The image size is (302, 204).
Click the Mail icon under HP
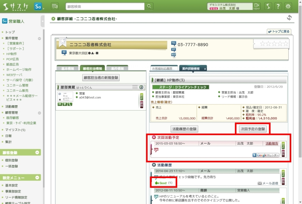point(174,55)
